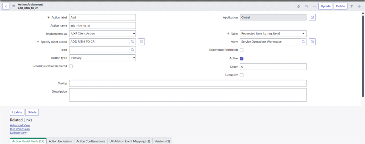The height and width of the screenshot is (144, 365).
Task: Click info icon next to Application field
Action: pos(312,17)
